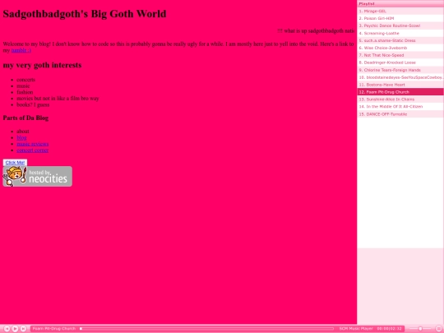The width and height of the screenshot is (444, 333).
Task: Play '4. Screaming-Loathe' from the playlist
Action: click(400, 33)
